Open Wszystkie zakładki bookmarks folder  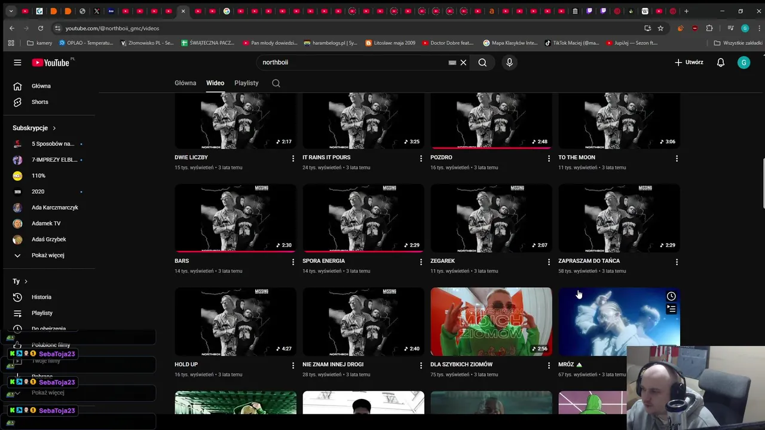(738, 43)
